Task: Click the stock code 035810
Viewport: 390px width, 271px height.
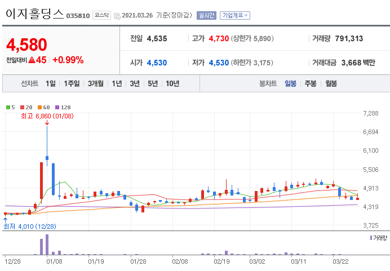Action: 78,16
